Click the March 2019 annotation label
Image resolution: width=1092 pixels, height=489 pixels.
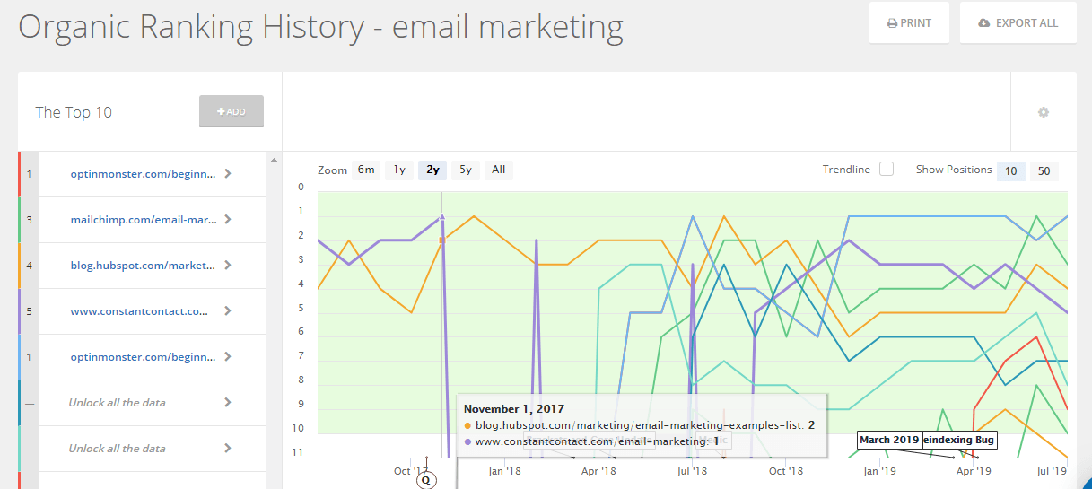click(889, 440)
